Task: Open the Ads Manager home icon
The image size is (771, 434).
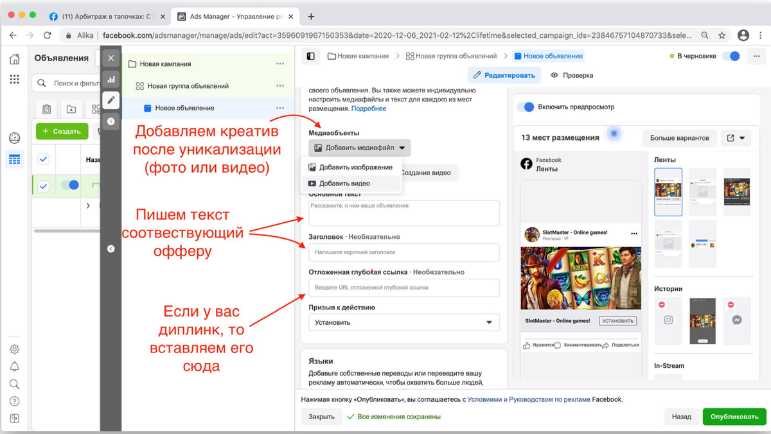Action: [x=14, y=60]
